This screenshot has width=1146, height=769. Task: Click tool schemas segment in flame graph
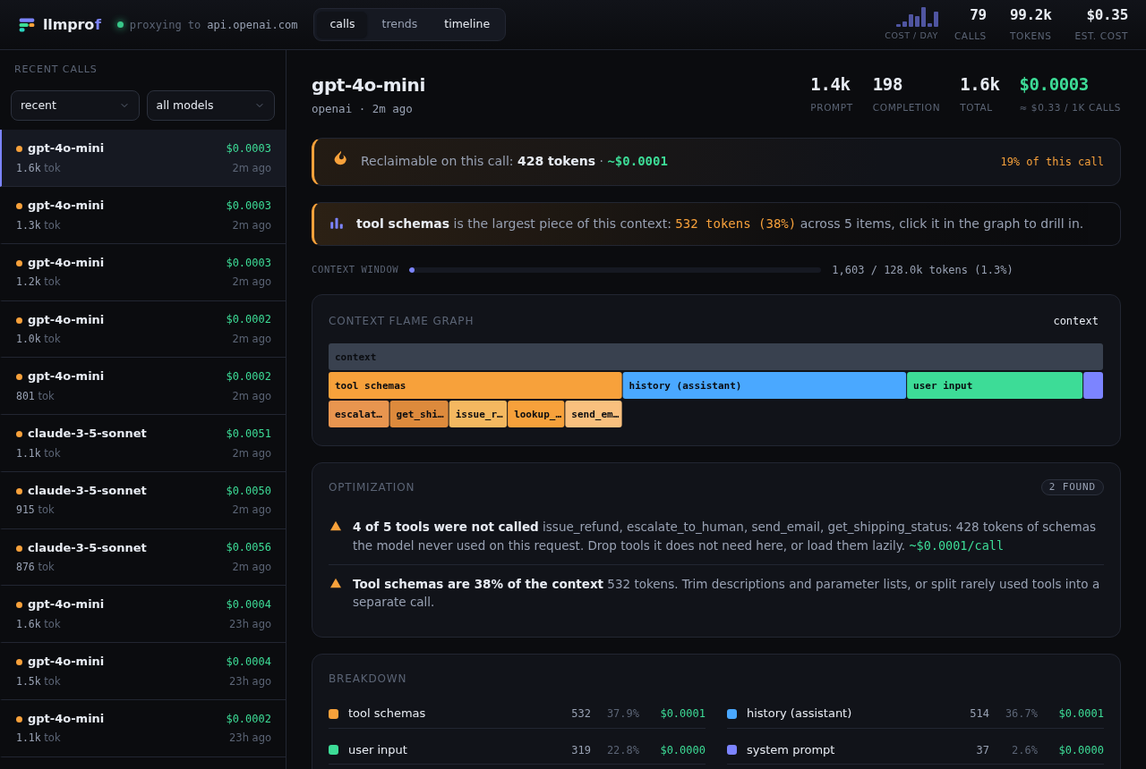(475, 385)
